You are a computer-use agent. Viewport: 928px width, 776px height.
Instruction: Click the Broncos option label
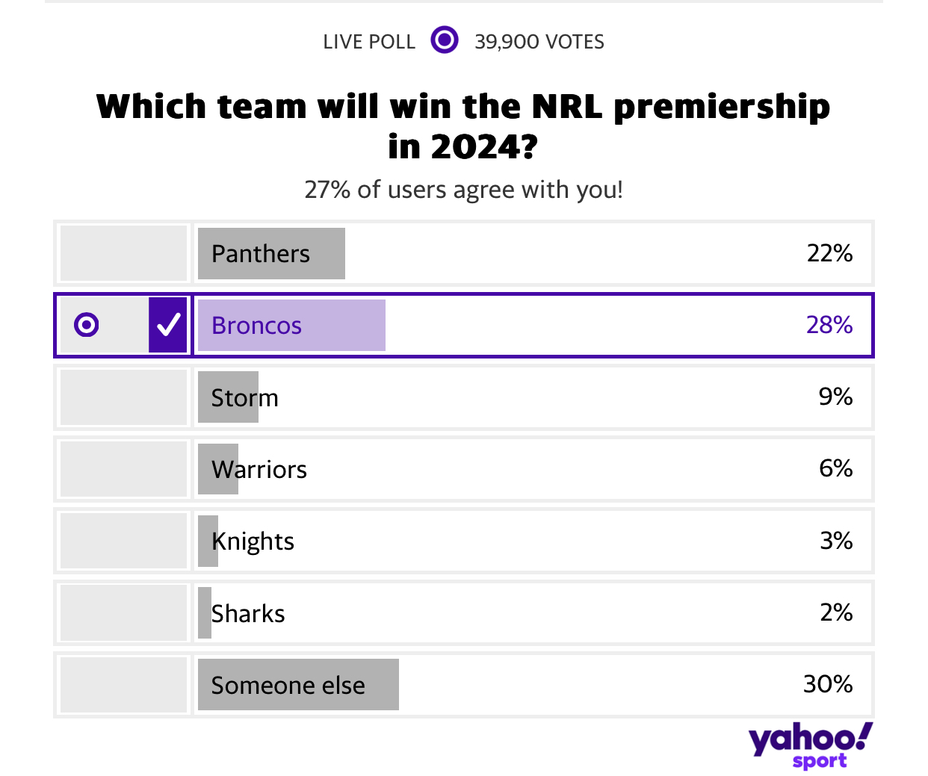point(256,326)
